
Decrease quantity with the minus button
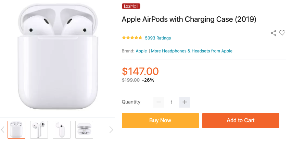(158, 102)
